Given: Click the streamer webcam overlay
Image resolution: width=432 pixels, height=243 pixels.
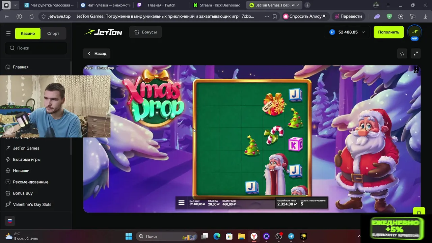Looking at the screenshot, I should 55,106.
